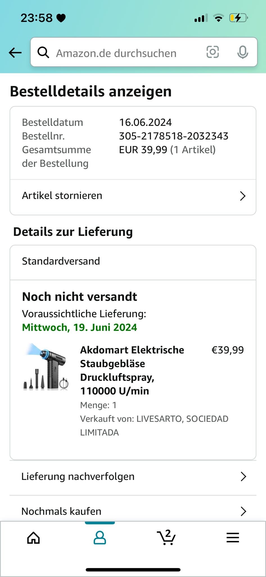Screen dimensions: 266x577
Task: Tap the Nochmals kaufen label
Action: point(61,511)
